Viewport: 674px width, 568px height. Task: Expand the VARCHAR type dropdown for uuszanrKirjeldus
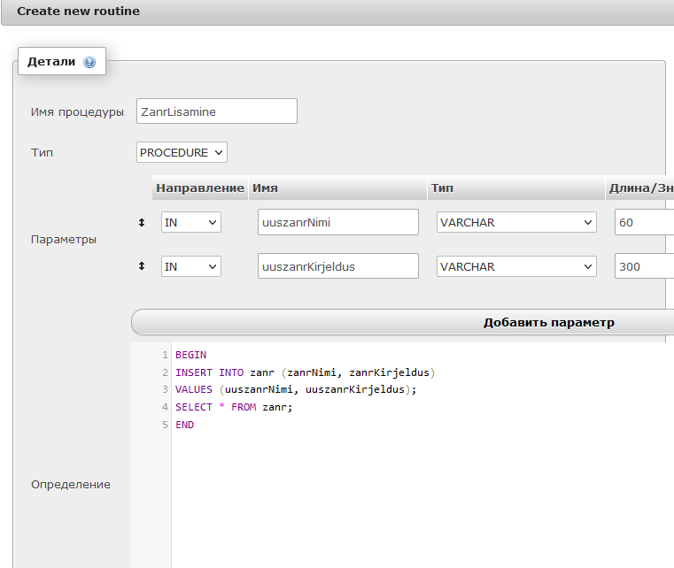516,266
